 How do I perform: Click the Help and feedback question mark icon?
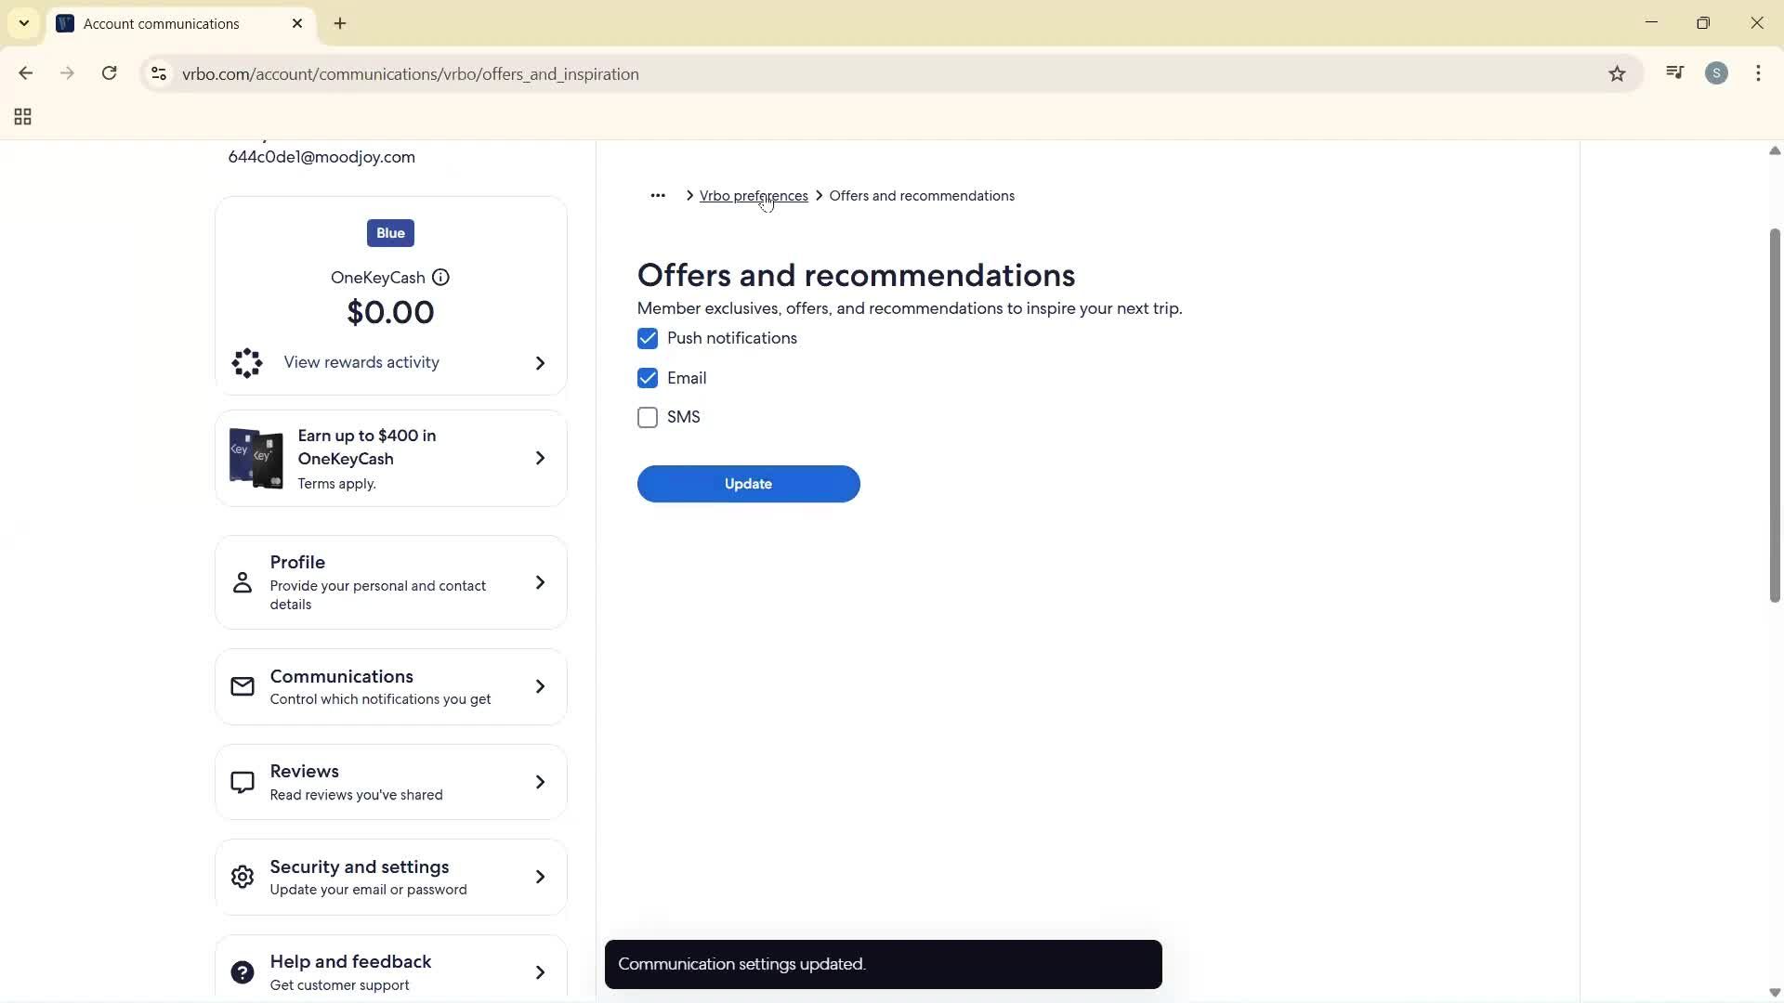243,971
